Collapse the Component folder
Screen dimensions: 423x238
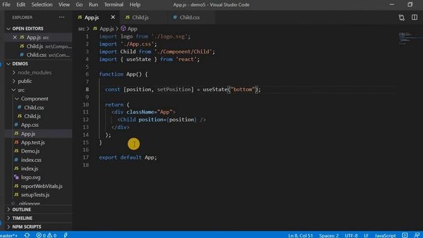click(34, 99)
